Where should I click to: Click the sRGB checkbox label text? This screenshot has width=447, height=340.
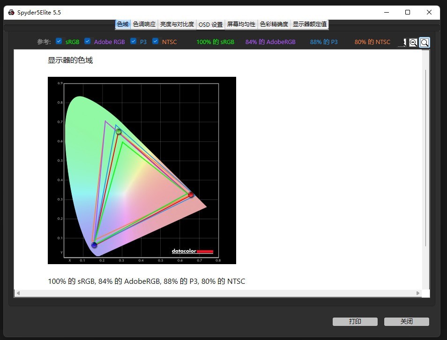73,42
